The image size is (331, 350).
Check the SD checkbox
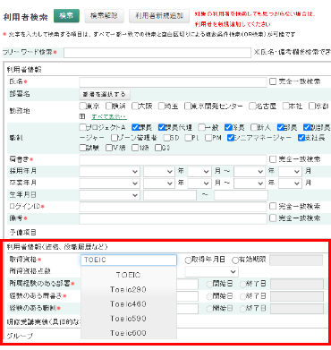pos(166,138)
